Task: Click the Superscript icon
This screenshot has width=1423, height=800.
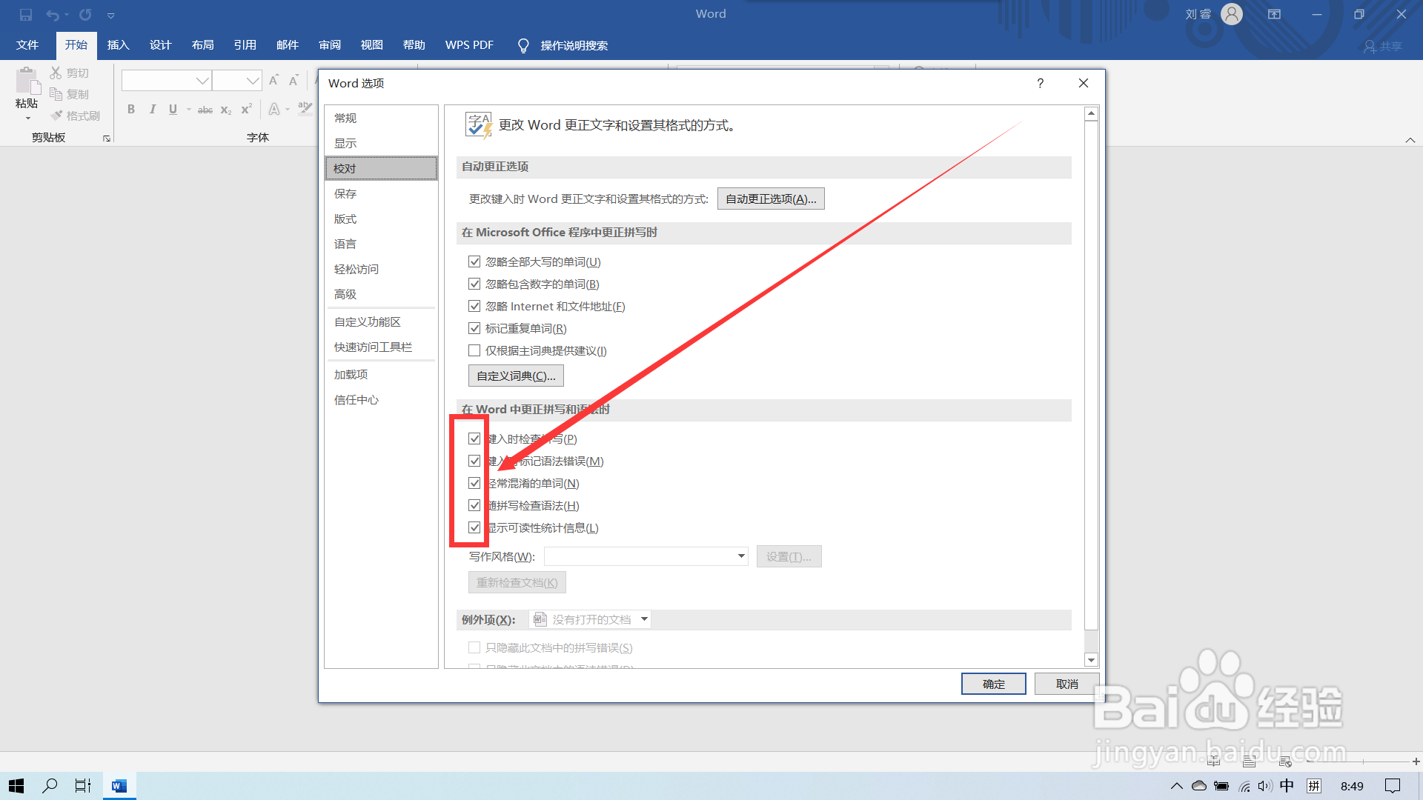Action: click(247, 110)
